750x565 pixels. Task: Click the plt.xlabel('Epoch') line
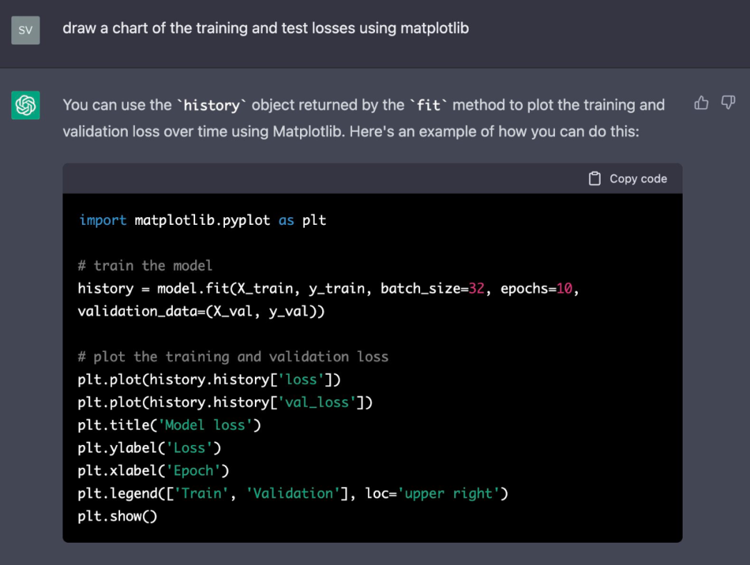[x=153, y=471]
